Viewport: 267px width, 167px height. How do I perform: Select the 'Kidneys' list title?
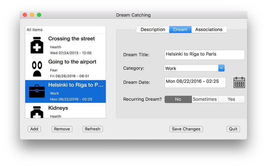pyautogui.click(x=58, y=108)
